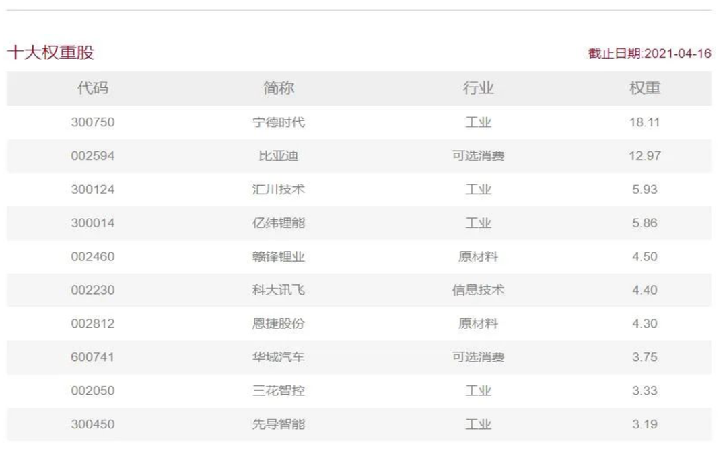This screenshot has height=460, width=727.
Task: Click 工业 in the 亿纬锂能 row
Action: coord(479,223)
